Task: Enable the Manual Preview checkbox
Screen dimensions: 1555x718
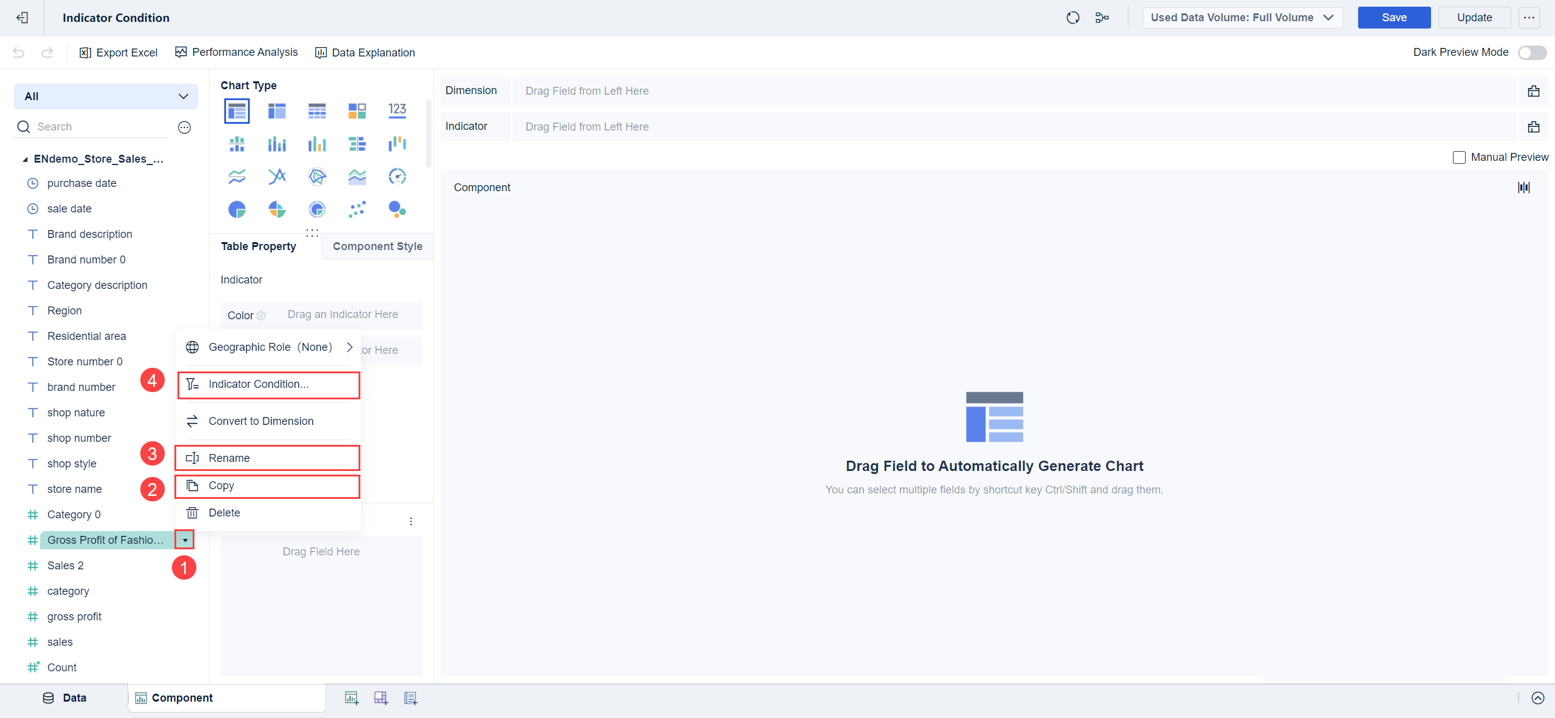Action: click(x=1458, y=157)
